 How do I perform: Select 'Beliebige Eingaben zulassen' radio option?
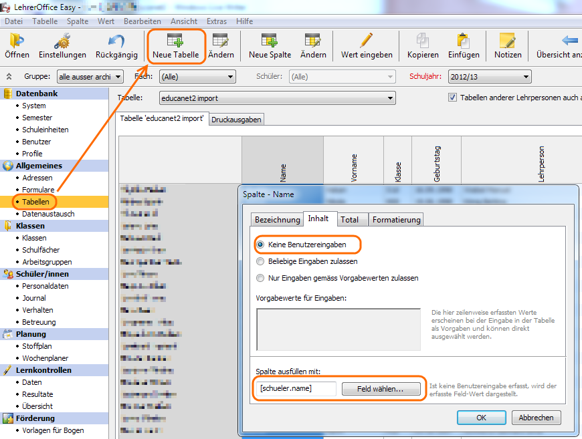(x=261, y=261)
